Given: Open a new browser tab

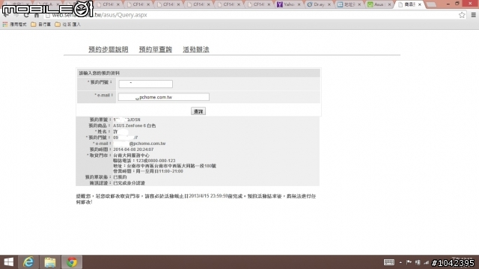Looking at the screenshot, I should click(x=431, y=5).
